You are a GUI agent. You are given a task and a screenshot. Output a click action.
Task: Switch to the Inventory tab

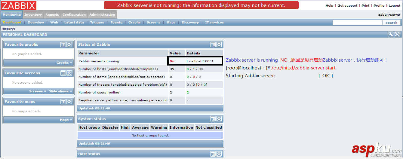pyautogui.click(x=33, y=14)
